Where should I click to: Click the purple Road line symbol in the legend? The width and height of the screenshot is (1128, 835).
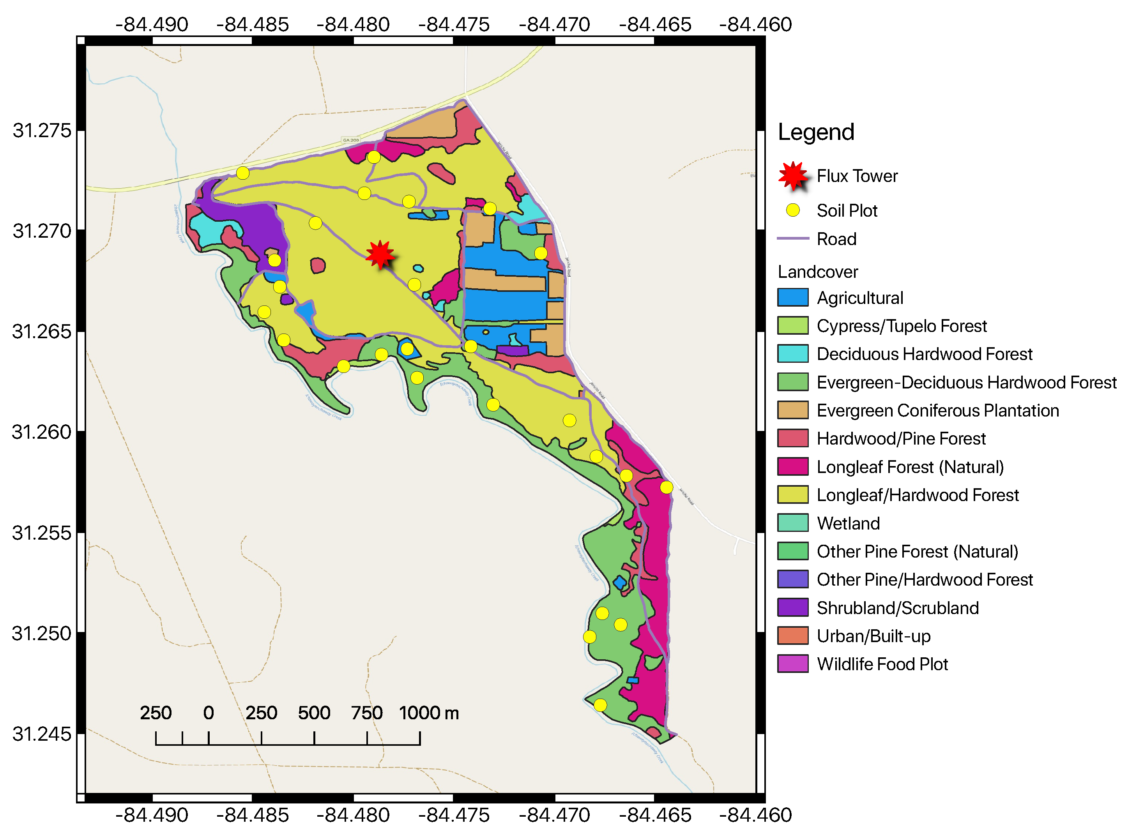[793, 238]
